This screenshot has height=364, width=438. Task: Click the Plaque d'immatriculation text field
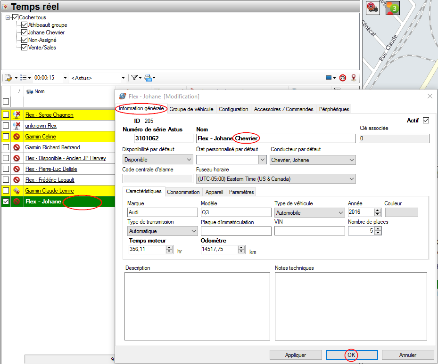[x=236, y=231]
